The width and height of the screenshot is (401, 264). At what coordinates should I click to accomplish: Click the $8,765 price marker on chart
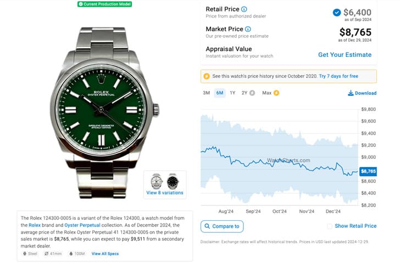click(x=368, y=171)
